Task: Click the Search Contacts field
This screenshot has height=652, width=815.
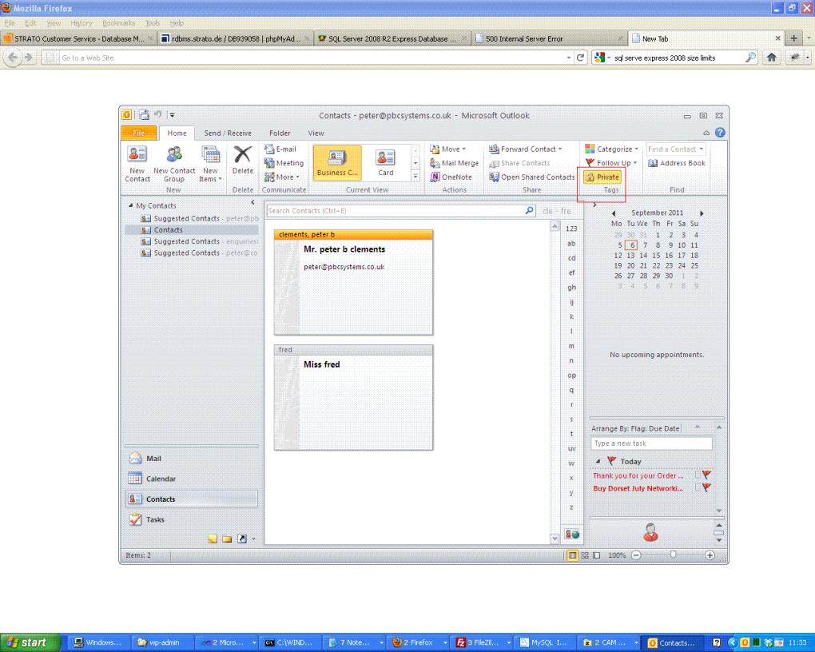Action: pos(395,211)
